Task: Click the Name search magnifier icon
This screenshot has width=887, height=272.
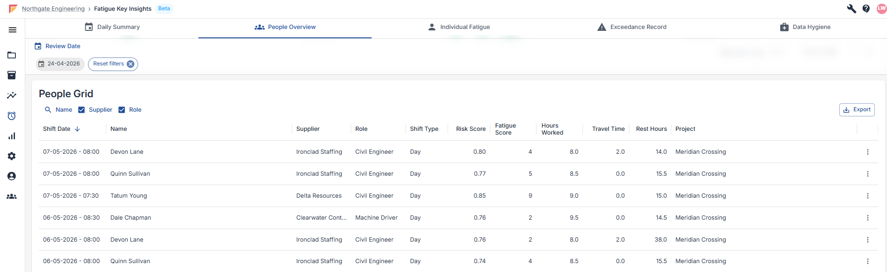Action: pos(48,110)
